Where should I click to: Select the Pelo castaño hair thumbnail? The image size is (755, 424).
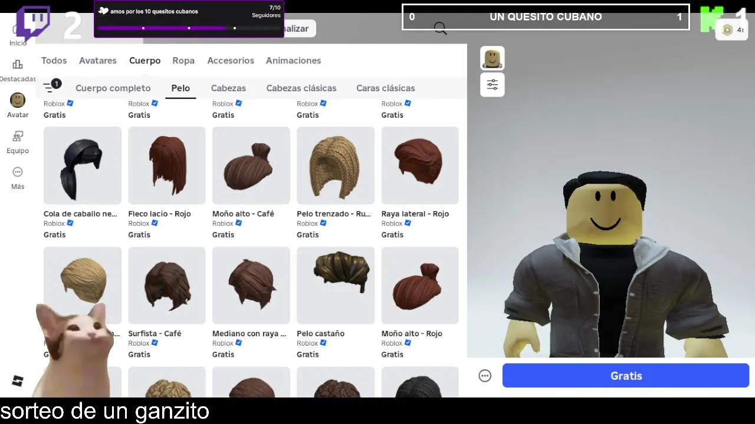click(x=336, y=286)
